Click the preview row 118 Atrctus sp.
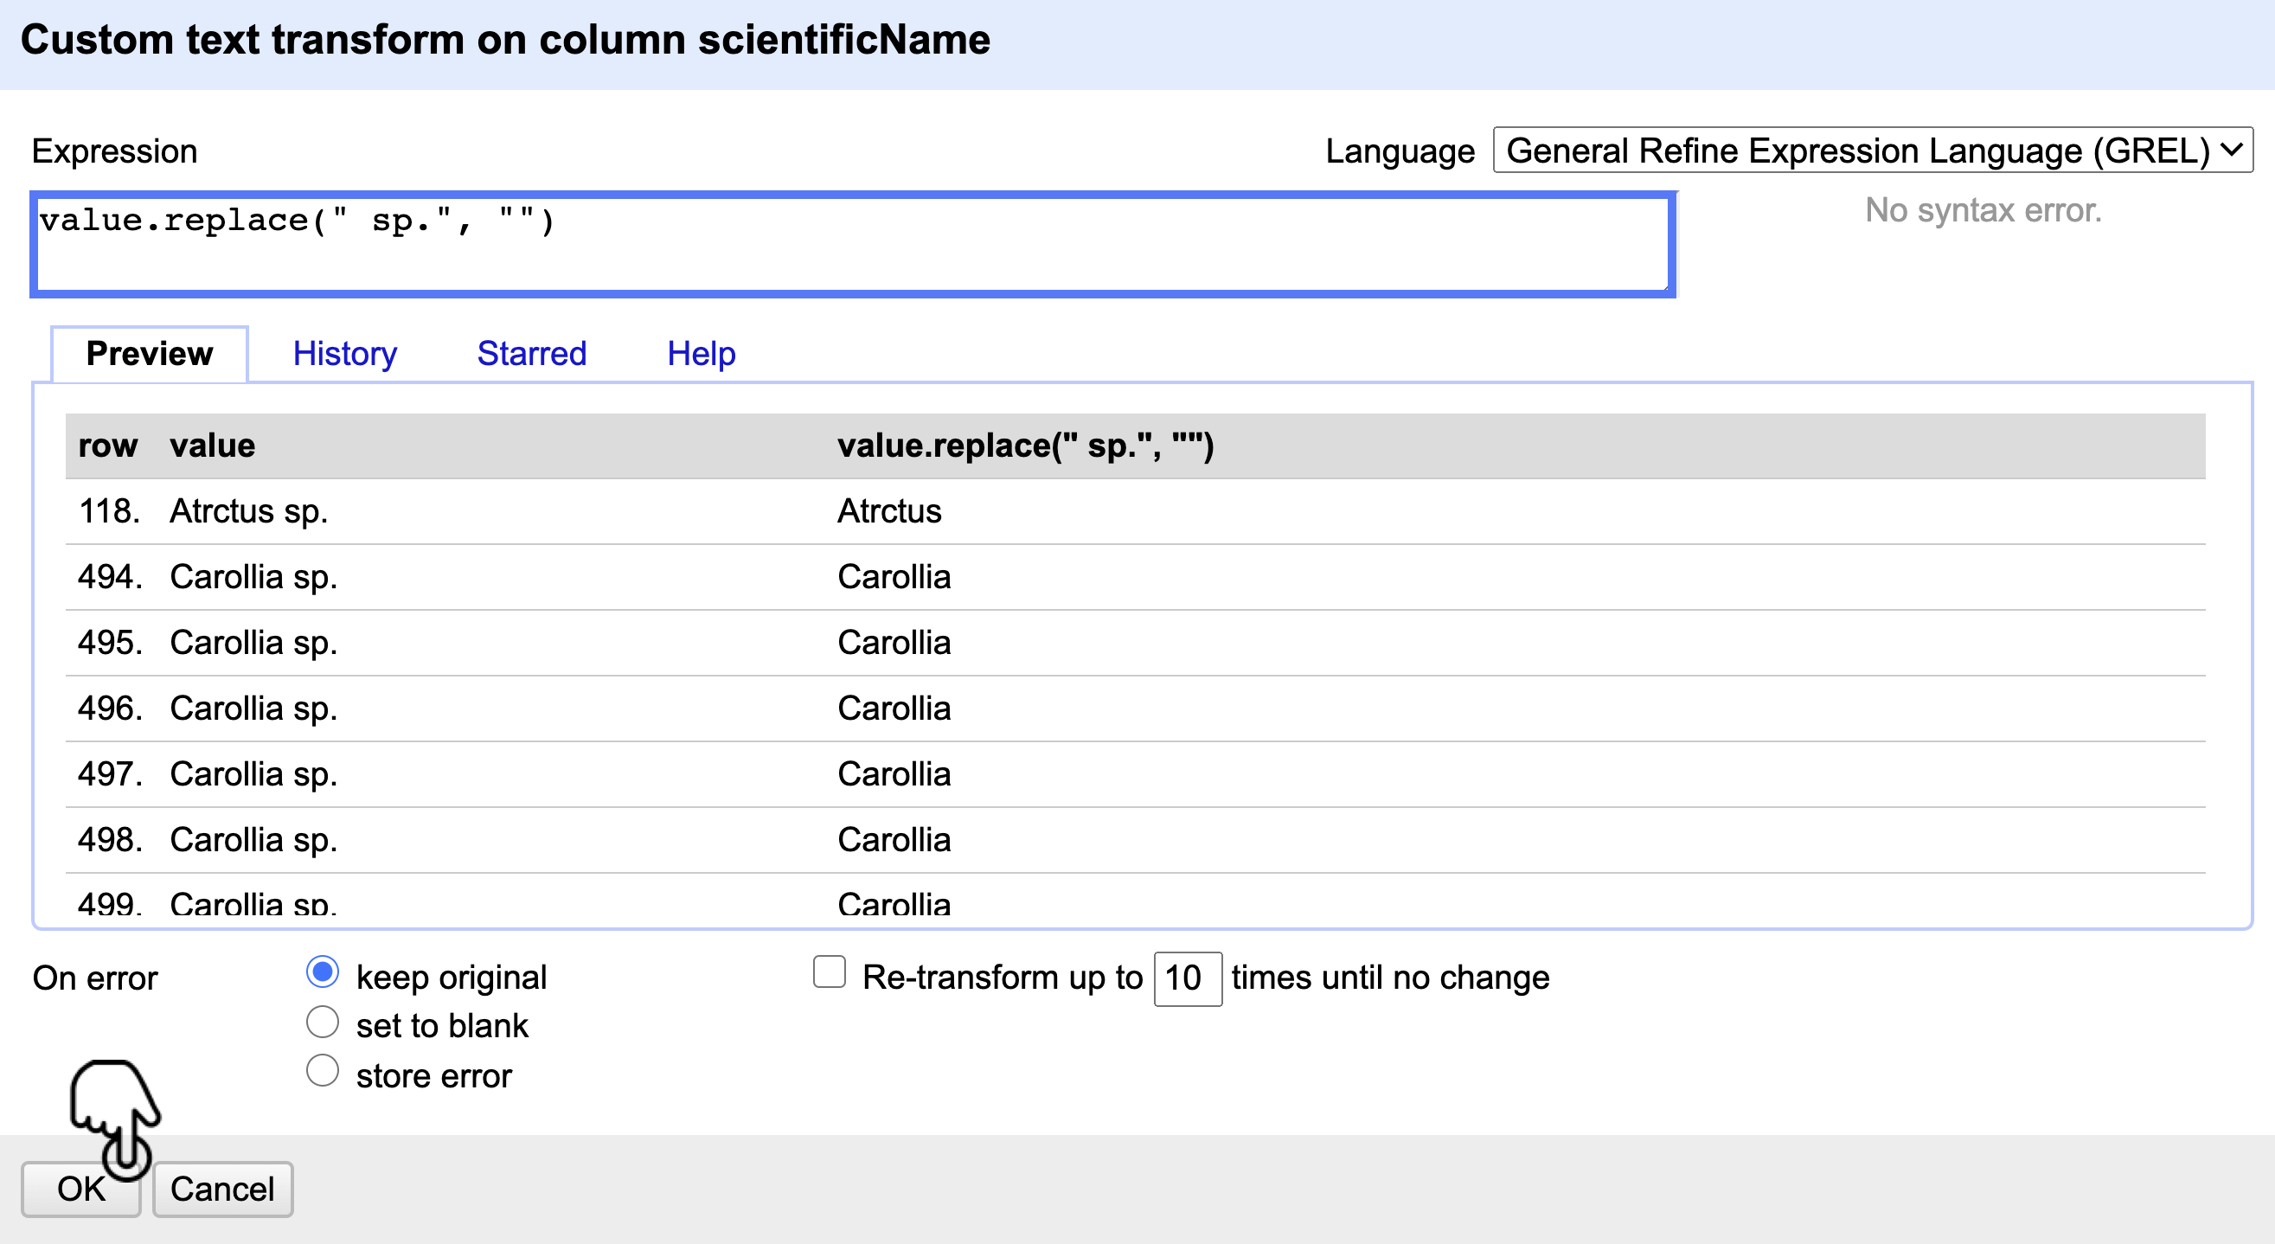 (x=249, y=511)
